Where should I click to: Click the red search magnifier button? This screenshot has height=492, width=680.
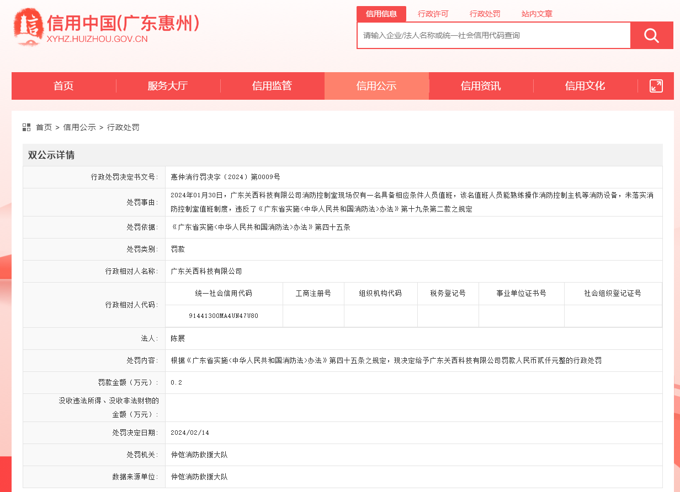click(x=652, y=36)
